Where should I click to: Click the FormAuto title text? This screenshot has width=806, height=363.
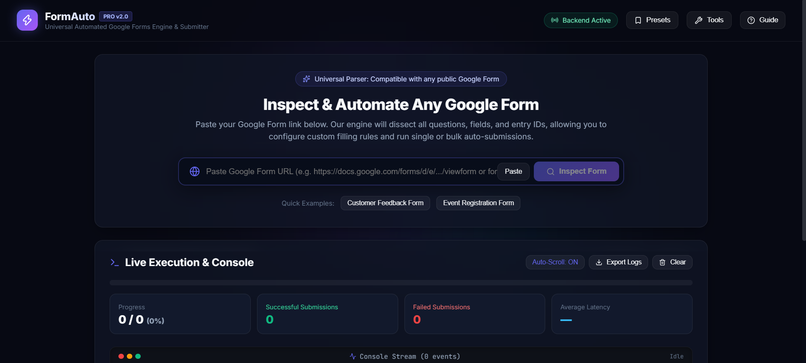click(x=70, y=16)
